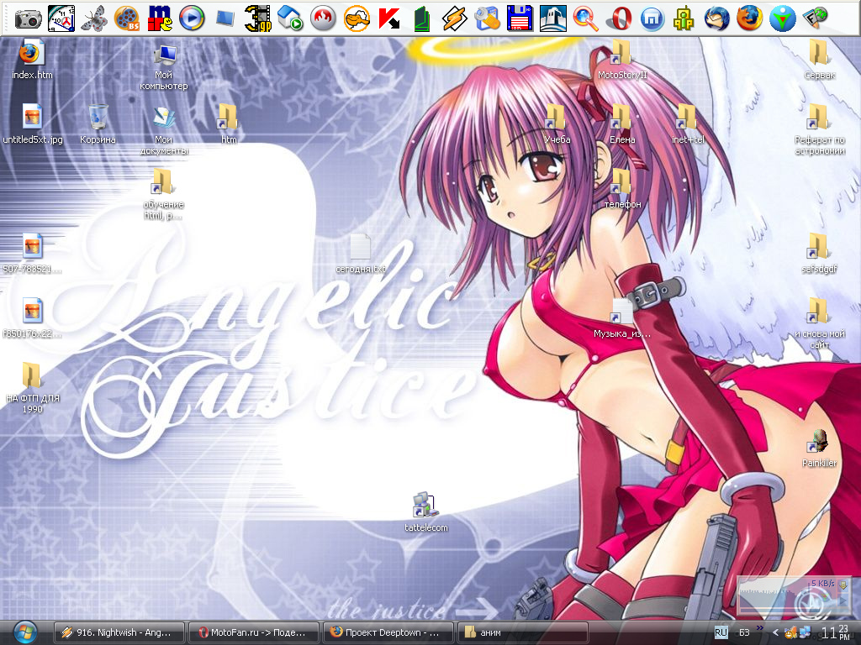Open the clock application in the top bar
Screen dimensions: 861x645
[61, 19]
